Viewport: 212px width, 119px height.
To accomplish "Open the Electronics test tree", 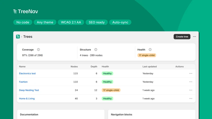I will [27, 74].
